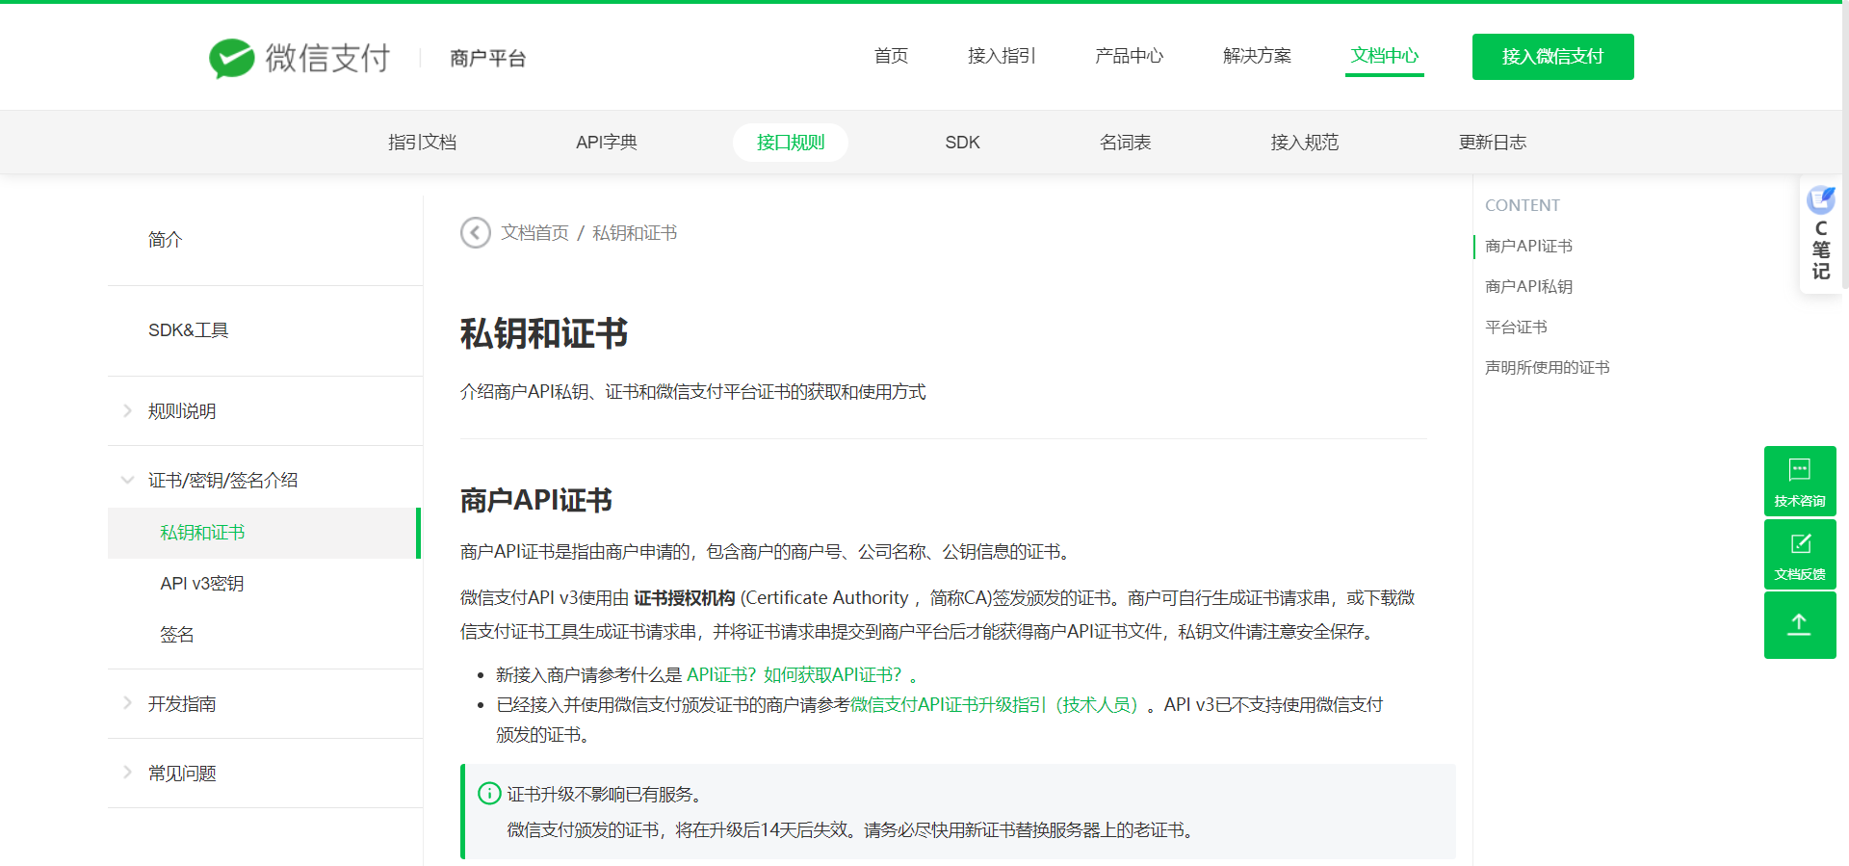The image size is (1849, 866).
Task: Click 商户平台 text next to logo
Action: click(487, 59)
